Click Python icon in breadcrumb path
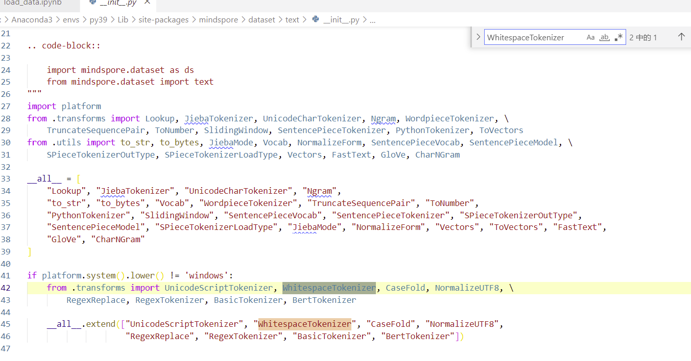691x361 pixels. pos(316,20)
